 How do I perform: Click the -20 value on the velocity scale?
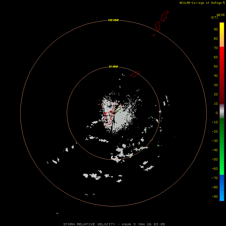click(x=215, y=132)
